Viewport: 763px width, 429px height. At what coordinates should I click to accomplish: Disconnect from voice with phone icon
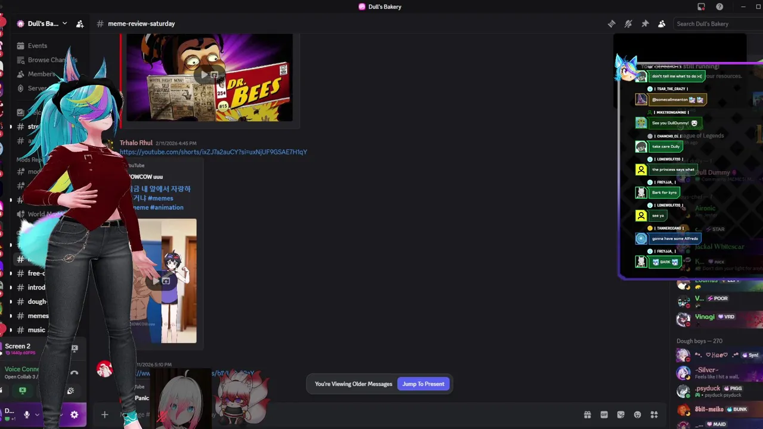pos(74,373)
